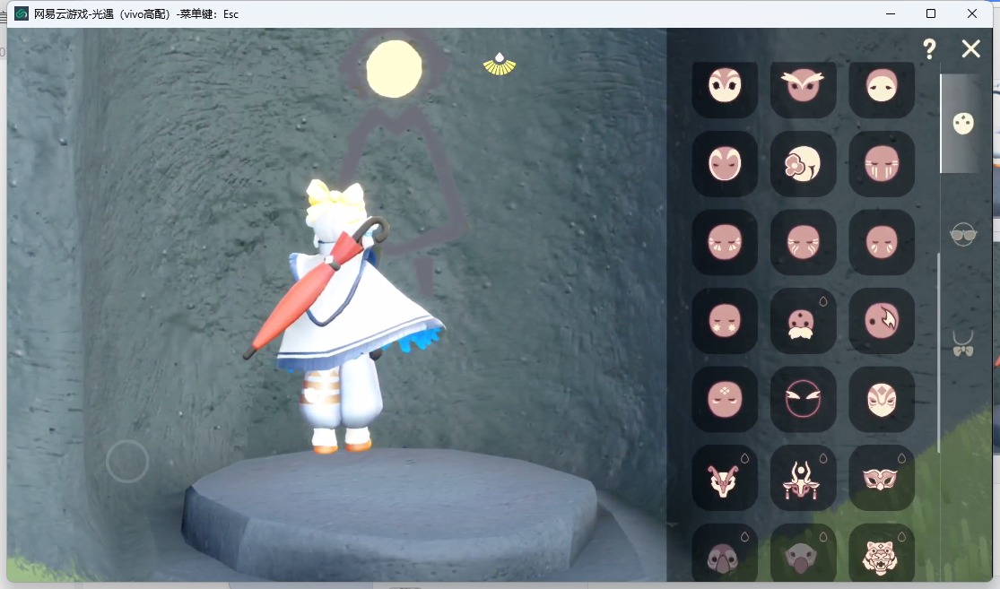Pick the mask with forehead diamond dots
This screenshot has height=589, width=1000.
tap(726, 399)
